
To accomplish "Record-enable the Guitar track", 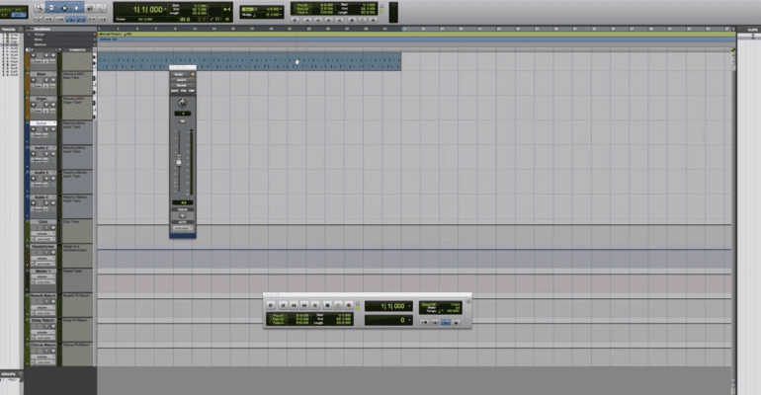I will click(x=33, y=129).
